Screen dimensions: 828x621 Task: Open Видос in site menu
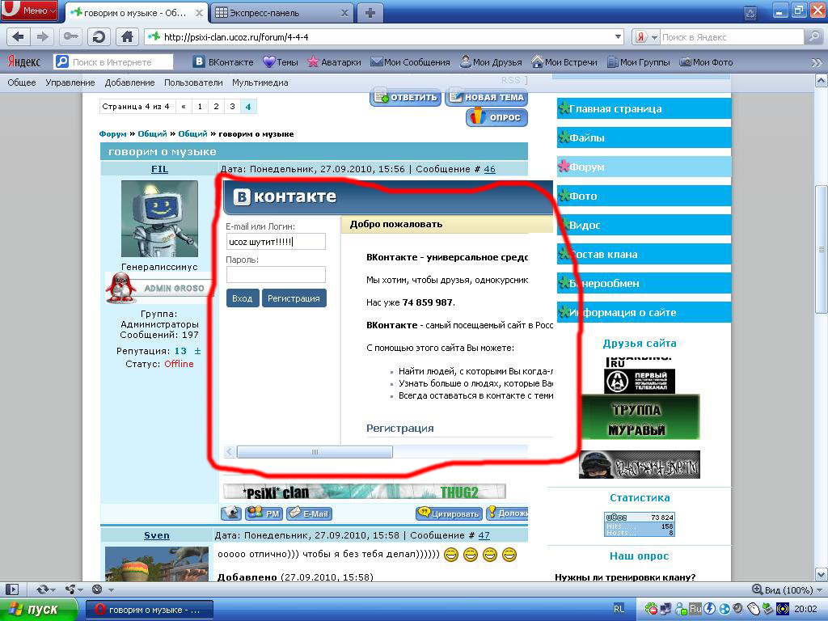[x=644, y=225]
